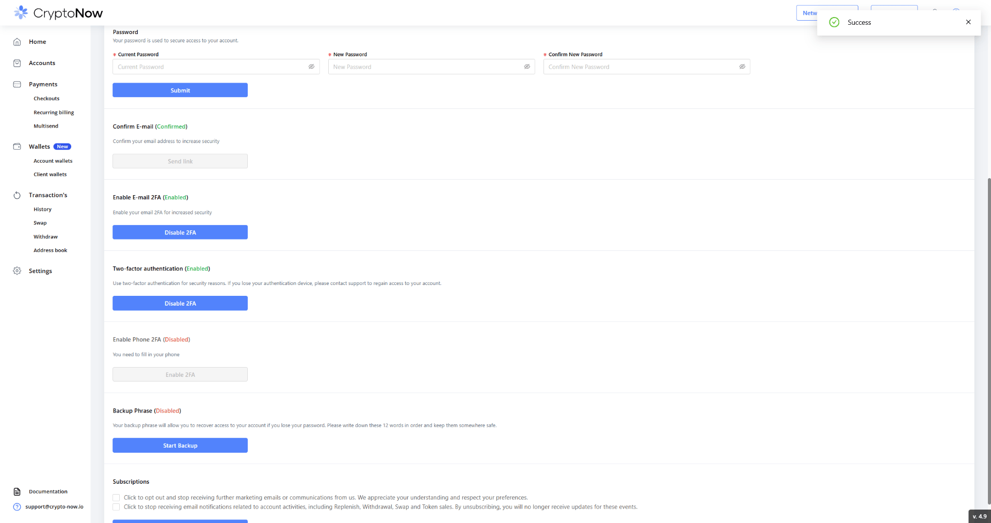Image resolution: width=991 pixels, height=523 pixels.
Task: Click the Wallets icon in sidebar
Action: (x=17, y=147)
